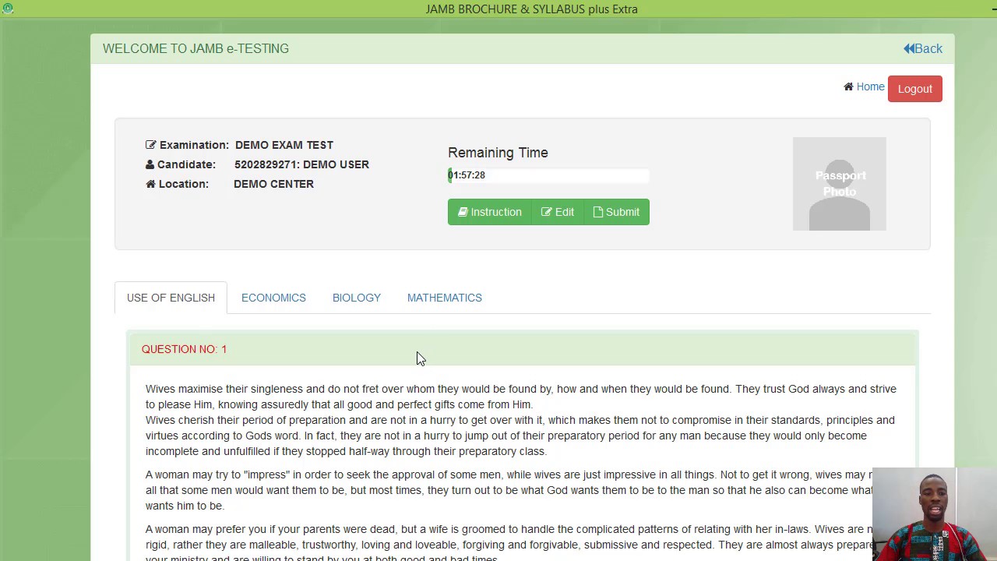Viewport: 997px width, 561px height.
Task: Switch to the USE OF ENGLISH tab
Action: (x=171, y=298)
